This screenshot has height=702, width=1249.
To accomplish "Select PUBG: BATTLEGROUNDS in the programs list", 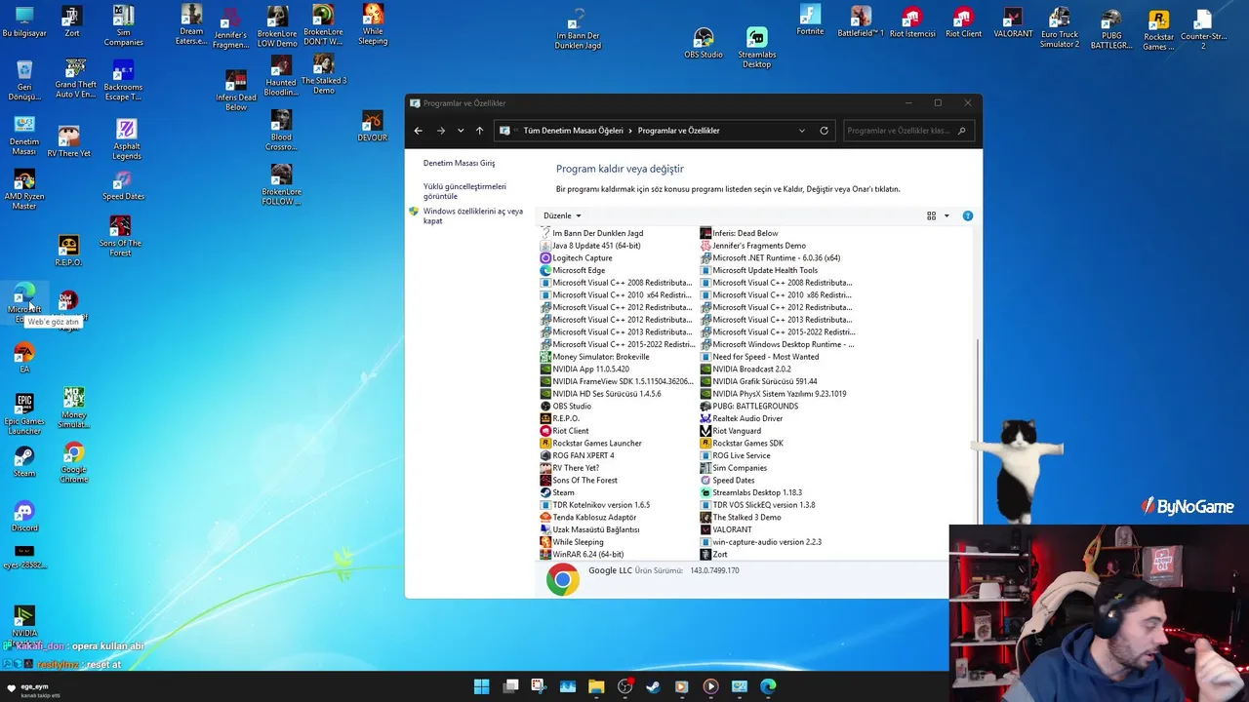I will coord(755,407).
